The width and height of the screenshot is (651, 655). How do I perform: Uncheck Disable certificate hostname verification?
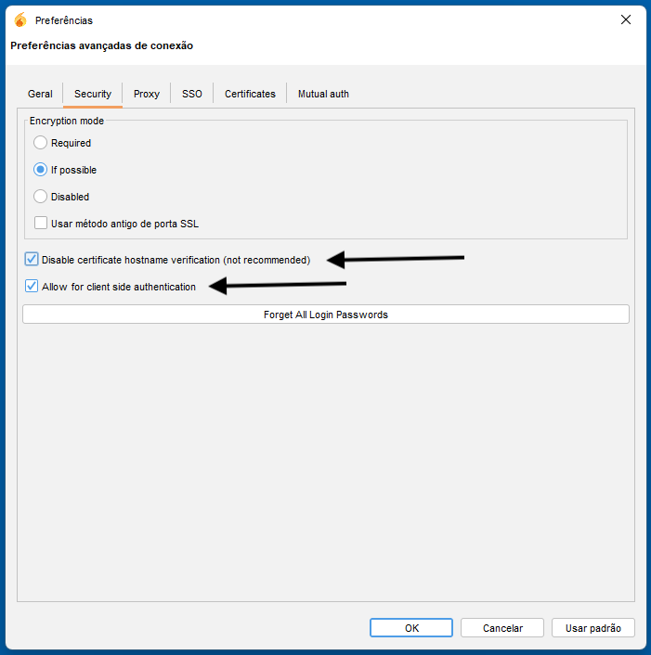(33, 260)
